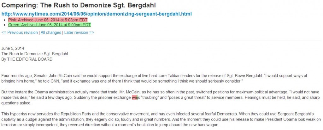Click the quoted word "troubling" in the text
Image resolution: width=323 pixels, height=130 pixels.
[x=150, y=98]
